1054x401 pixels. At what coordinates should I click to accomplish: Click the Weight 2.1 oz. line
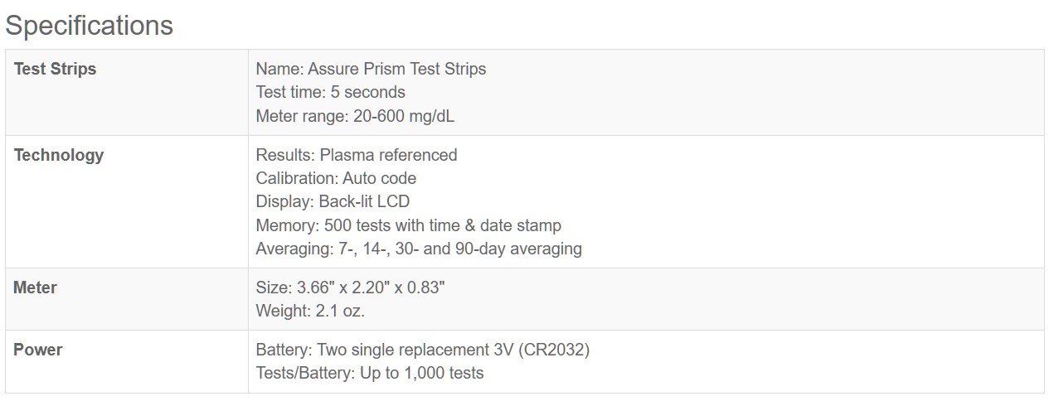(310, 312)
